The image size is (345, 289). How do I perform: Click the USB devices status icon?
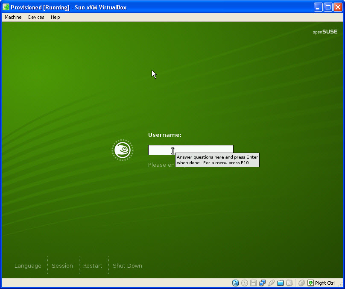[271, 283]
